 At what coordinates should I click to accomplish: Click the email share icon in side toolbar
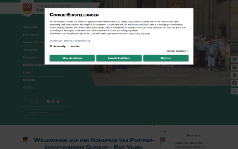click(x=234, y=67)
